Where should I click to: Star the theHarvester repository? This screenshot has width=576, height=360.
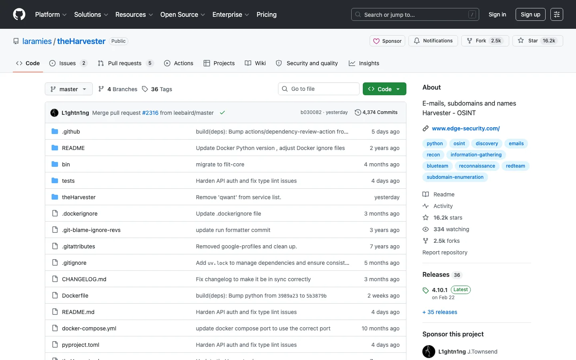[538, 41]
